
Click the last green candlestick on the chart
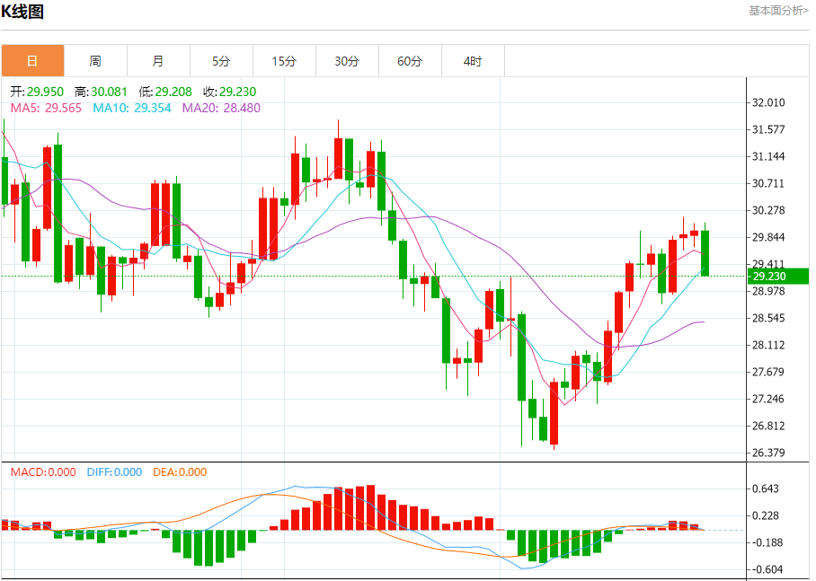(705, 253)
